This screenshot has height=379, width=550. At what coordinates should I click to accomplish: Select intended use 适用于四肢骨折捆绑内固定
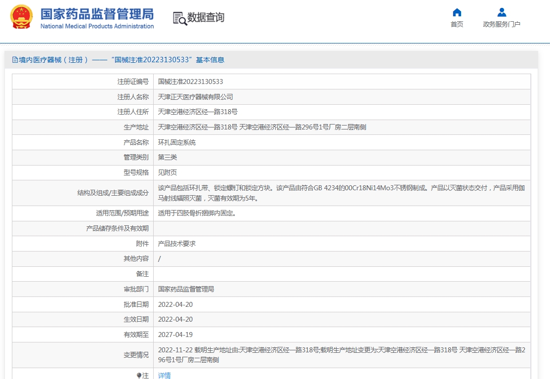pos(197,213)
